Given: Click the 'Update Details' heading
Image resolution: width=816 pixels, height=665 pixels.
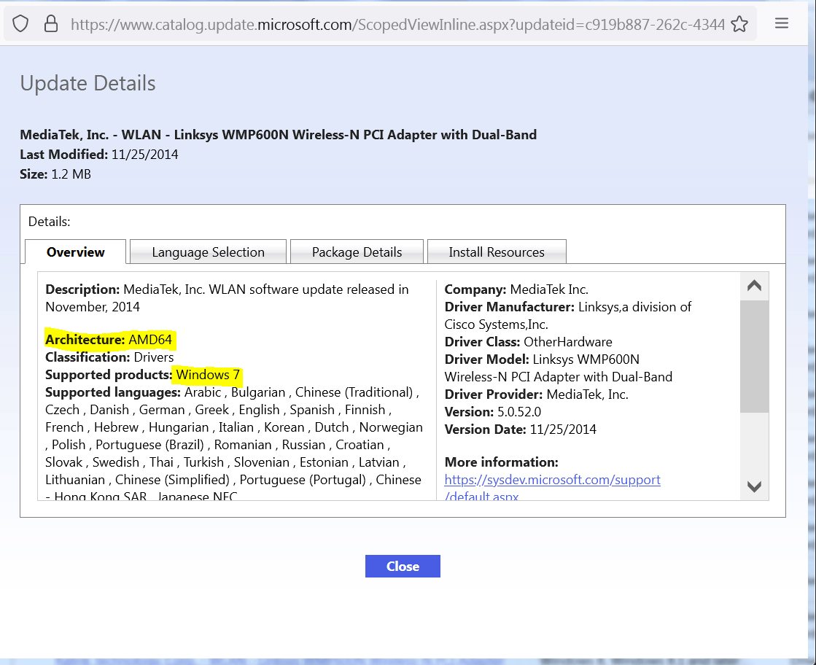Looking at the screenshot, I should point(88,83).
